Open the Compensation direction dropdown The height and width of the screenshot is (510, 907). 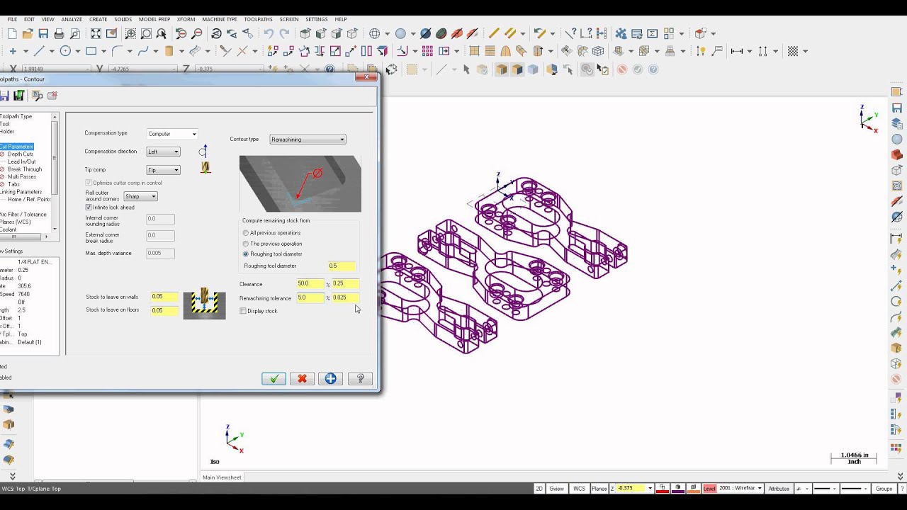163,152
